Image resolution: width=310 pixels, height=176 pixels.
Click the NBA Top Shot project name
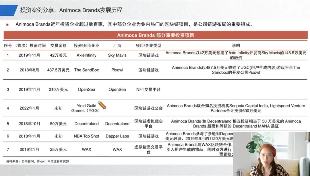tap(86, 136)
